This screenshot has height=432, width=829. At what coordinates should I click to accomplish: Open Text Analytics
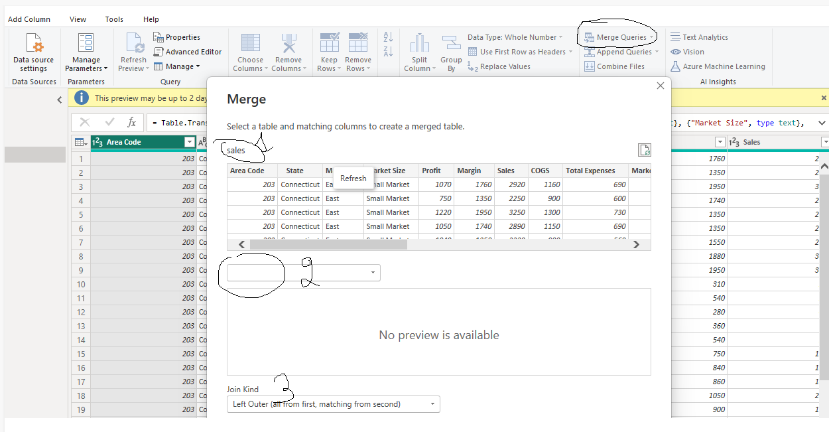click(x=699, y=37)
